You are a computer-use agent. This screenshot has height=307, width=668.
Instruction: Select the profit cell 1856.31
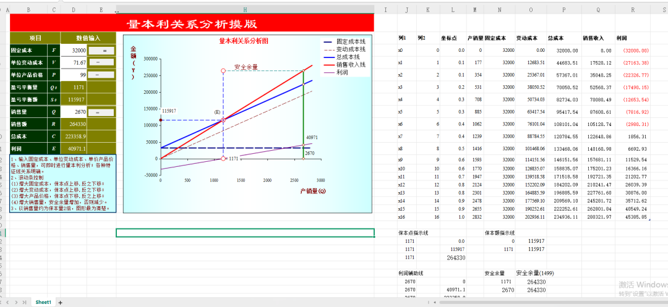click(633, 137)
